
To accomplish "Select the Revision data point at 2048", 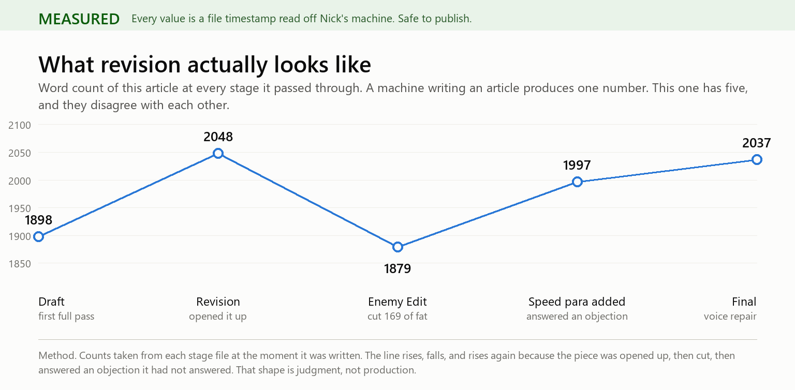I will tap(218, 154).
